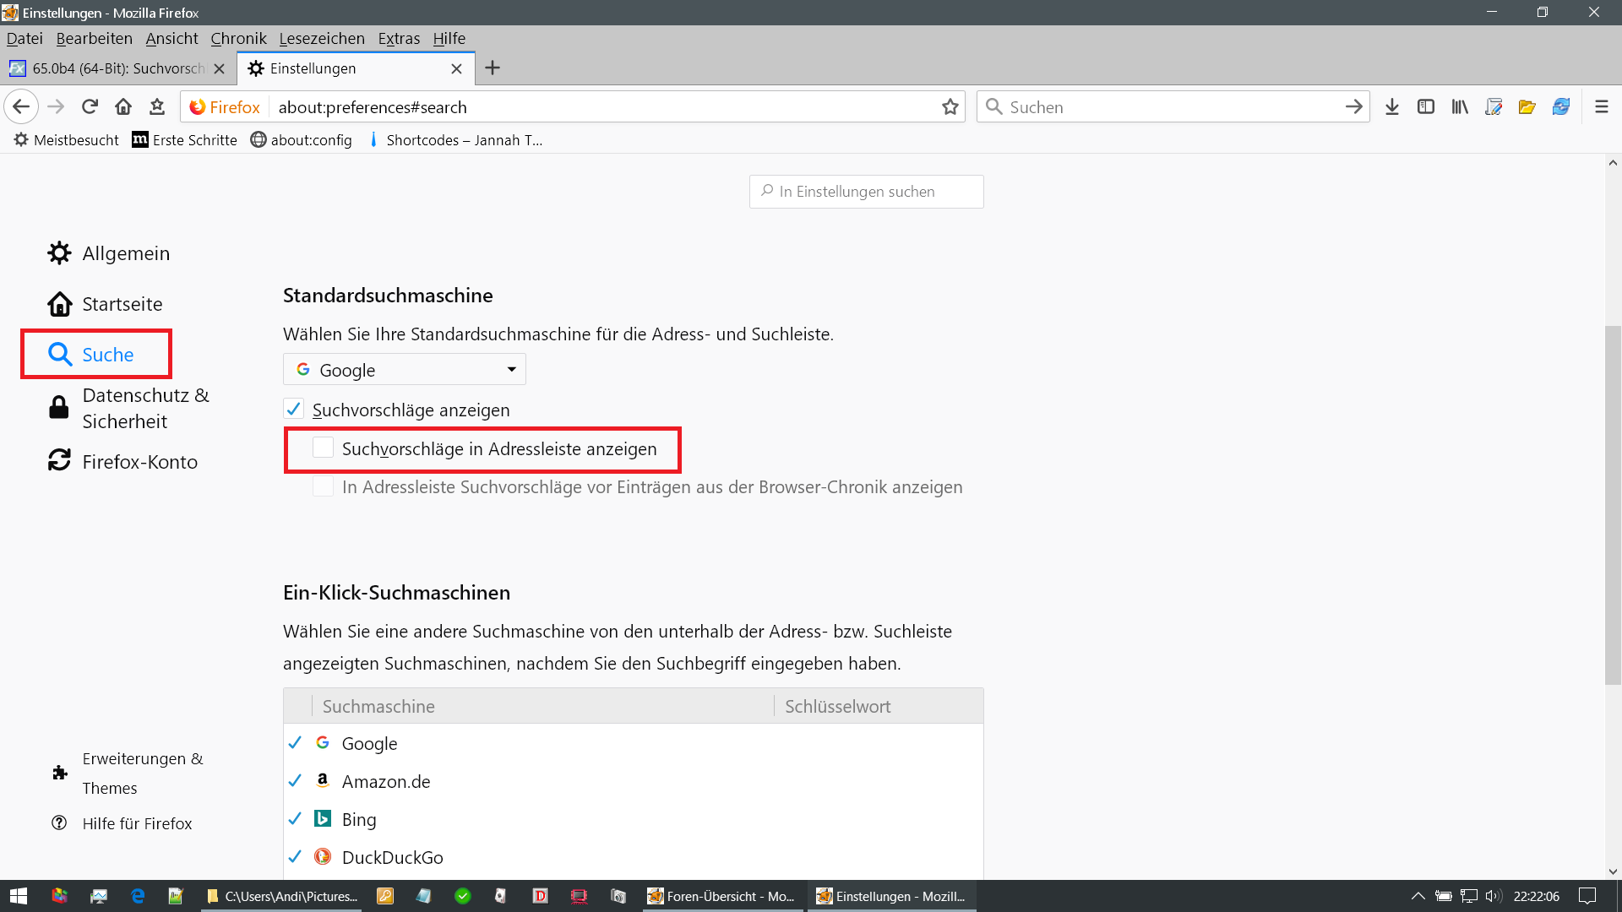Toggle the sidebar icon in the toolbar
The image size is (1622, 912).
[1426, 106]
